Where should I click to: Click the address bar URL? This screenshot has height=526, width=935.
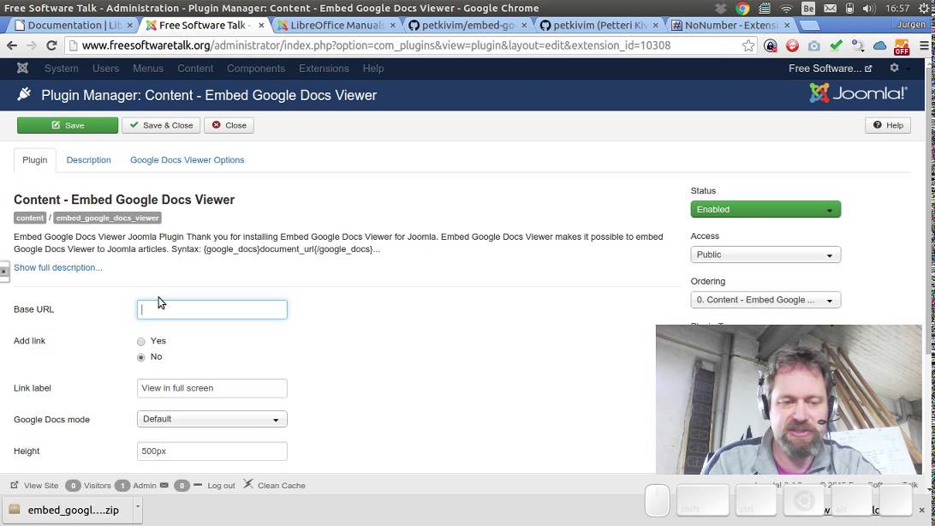tap(376, 45)
